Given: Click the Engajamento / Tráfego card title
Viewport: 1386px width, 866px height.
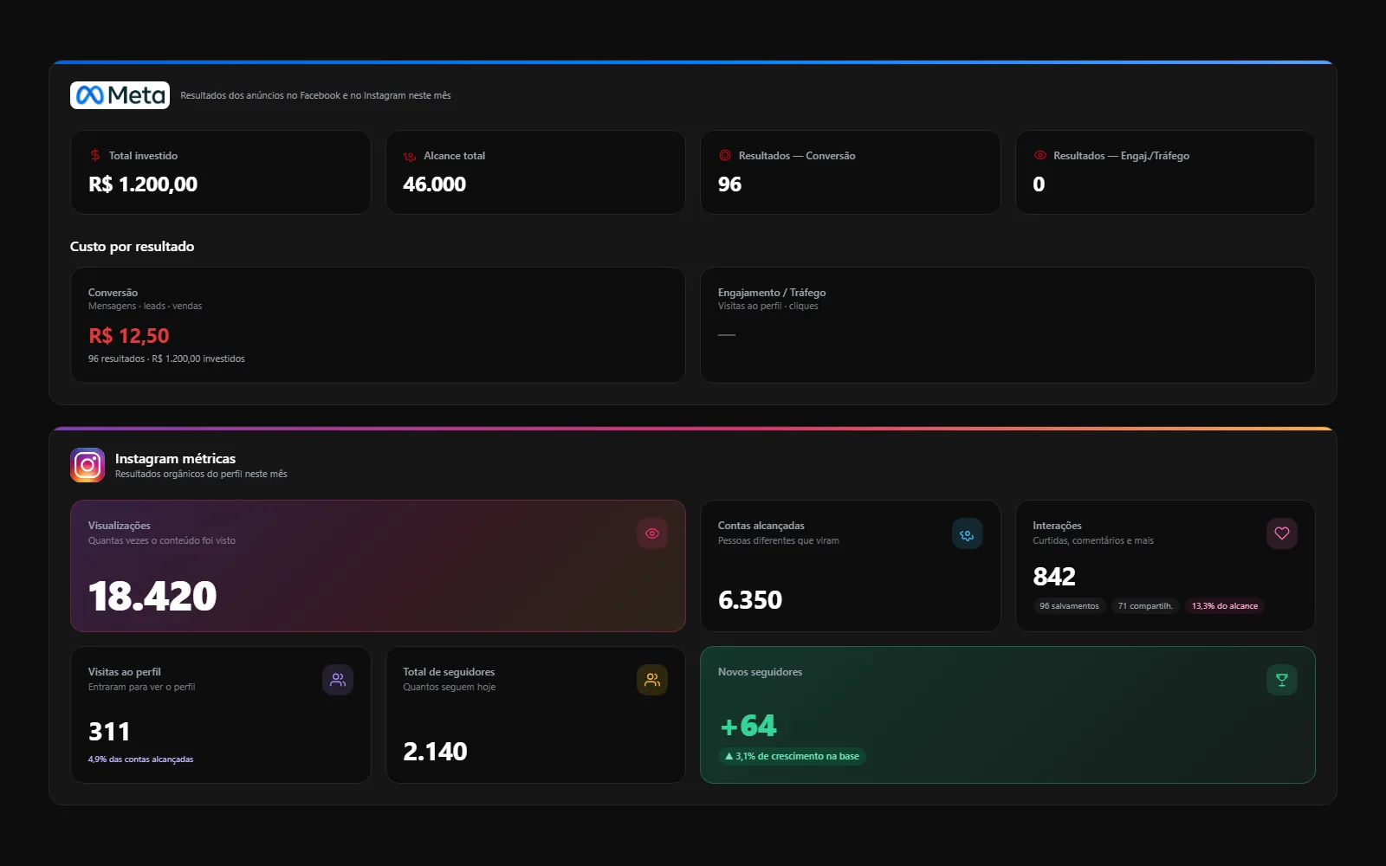Looking at the screenshot, I should pyautogui.click(x=772, y=293).
